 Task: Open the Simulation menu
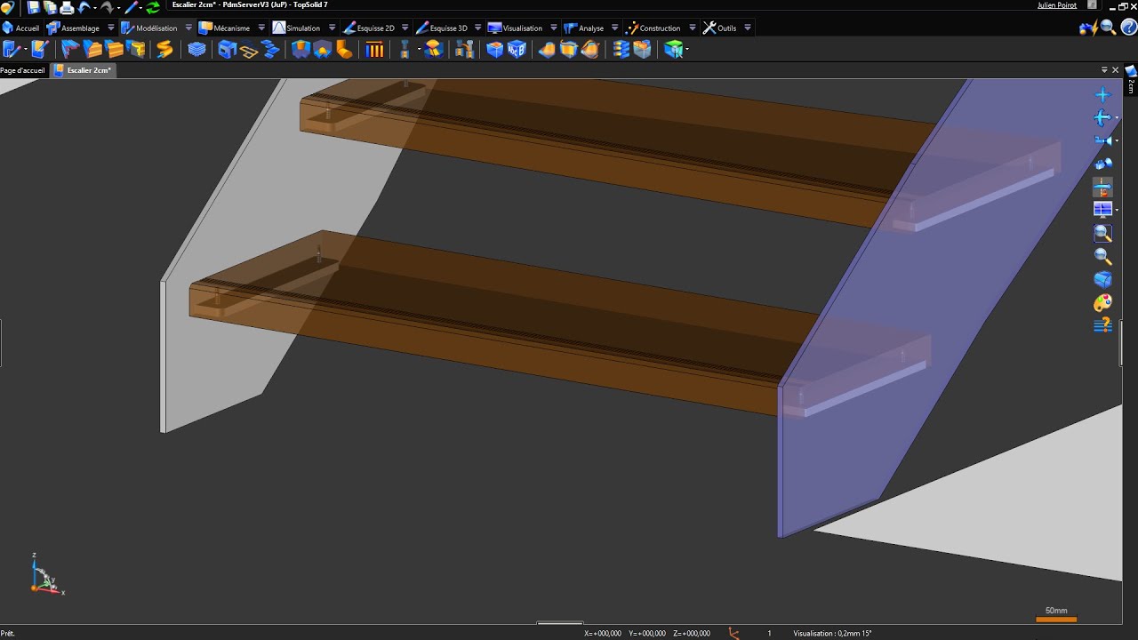pos(297,28)
